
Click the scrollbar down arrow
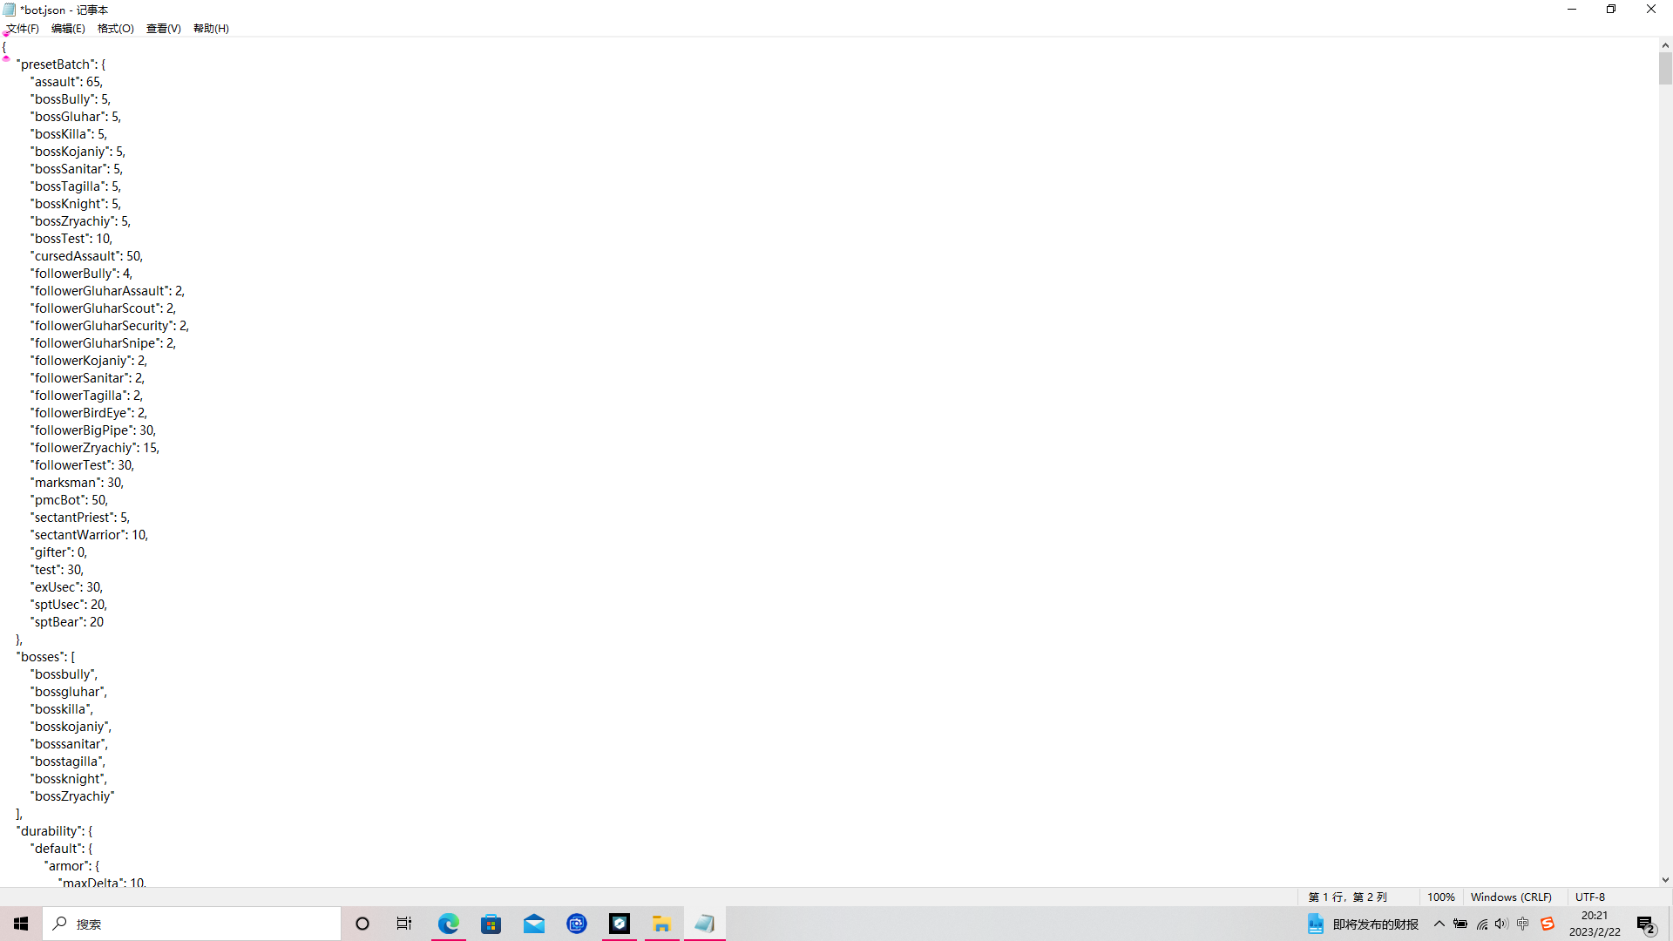point(1665,880)
